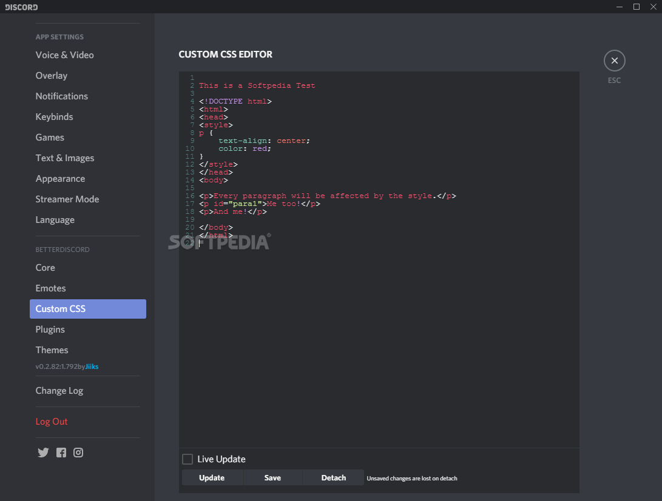
Task: Click the 'text-align: center;' code line
Action: (264, 141)
